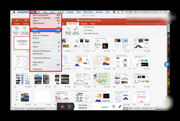Click the zoom out minus button
This screenshot has width=180, height=121.
click(135, 109)
